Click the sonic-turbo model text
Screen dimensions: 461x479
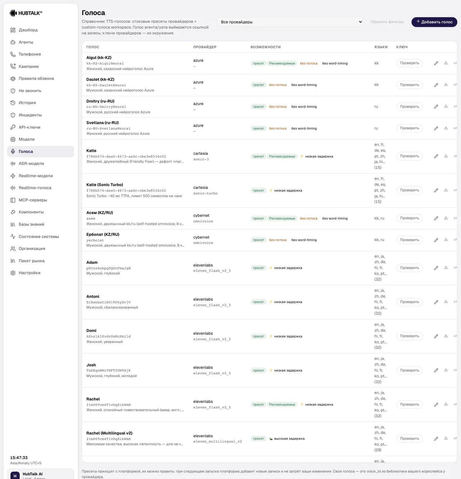206,193
